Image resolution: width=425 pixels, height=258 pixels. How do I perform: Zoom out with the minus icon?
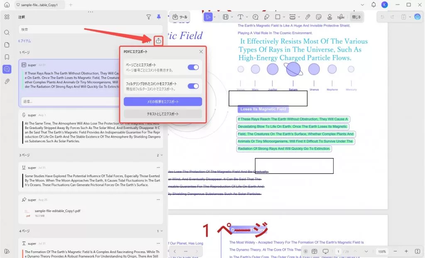(x=395, y=251)
